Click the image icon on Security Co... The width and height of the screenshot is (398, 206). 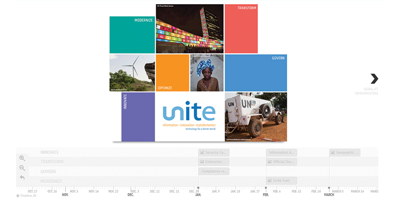(x=202, y=152)
